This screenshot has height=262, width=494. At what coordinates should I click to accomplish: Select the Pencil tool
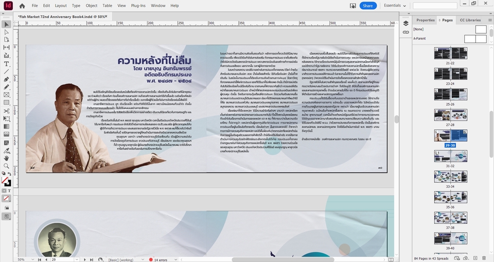click(x=7, y=87)
